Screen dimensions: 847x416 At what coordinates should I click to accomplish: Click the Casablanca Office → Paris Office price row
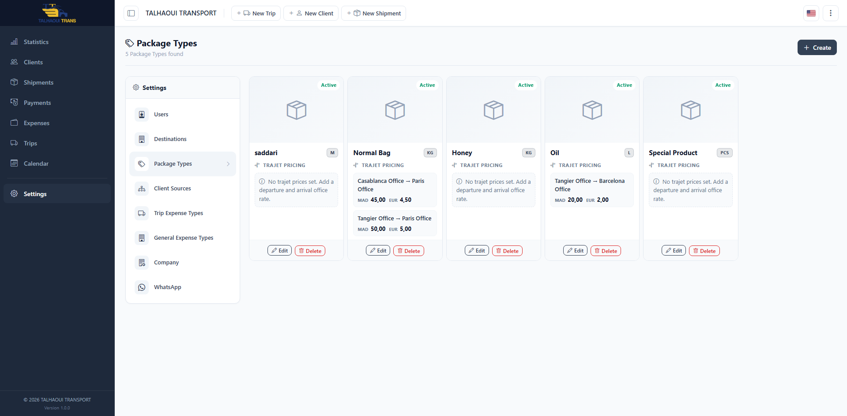click(395, 190)
